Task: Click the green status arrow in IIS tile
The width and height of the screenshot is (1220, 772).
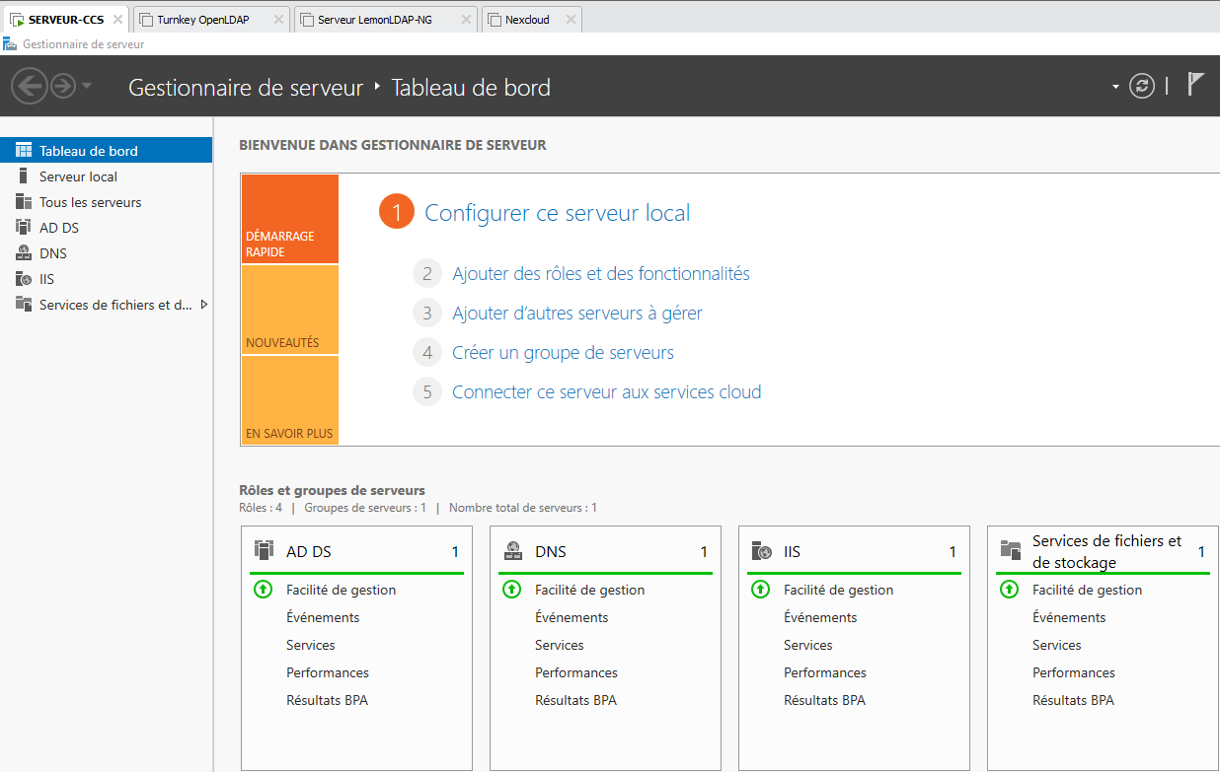Action: click(761, 590)
